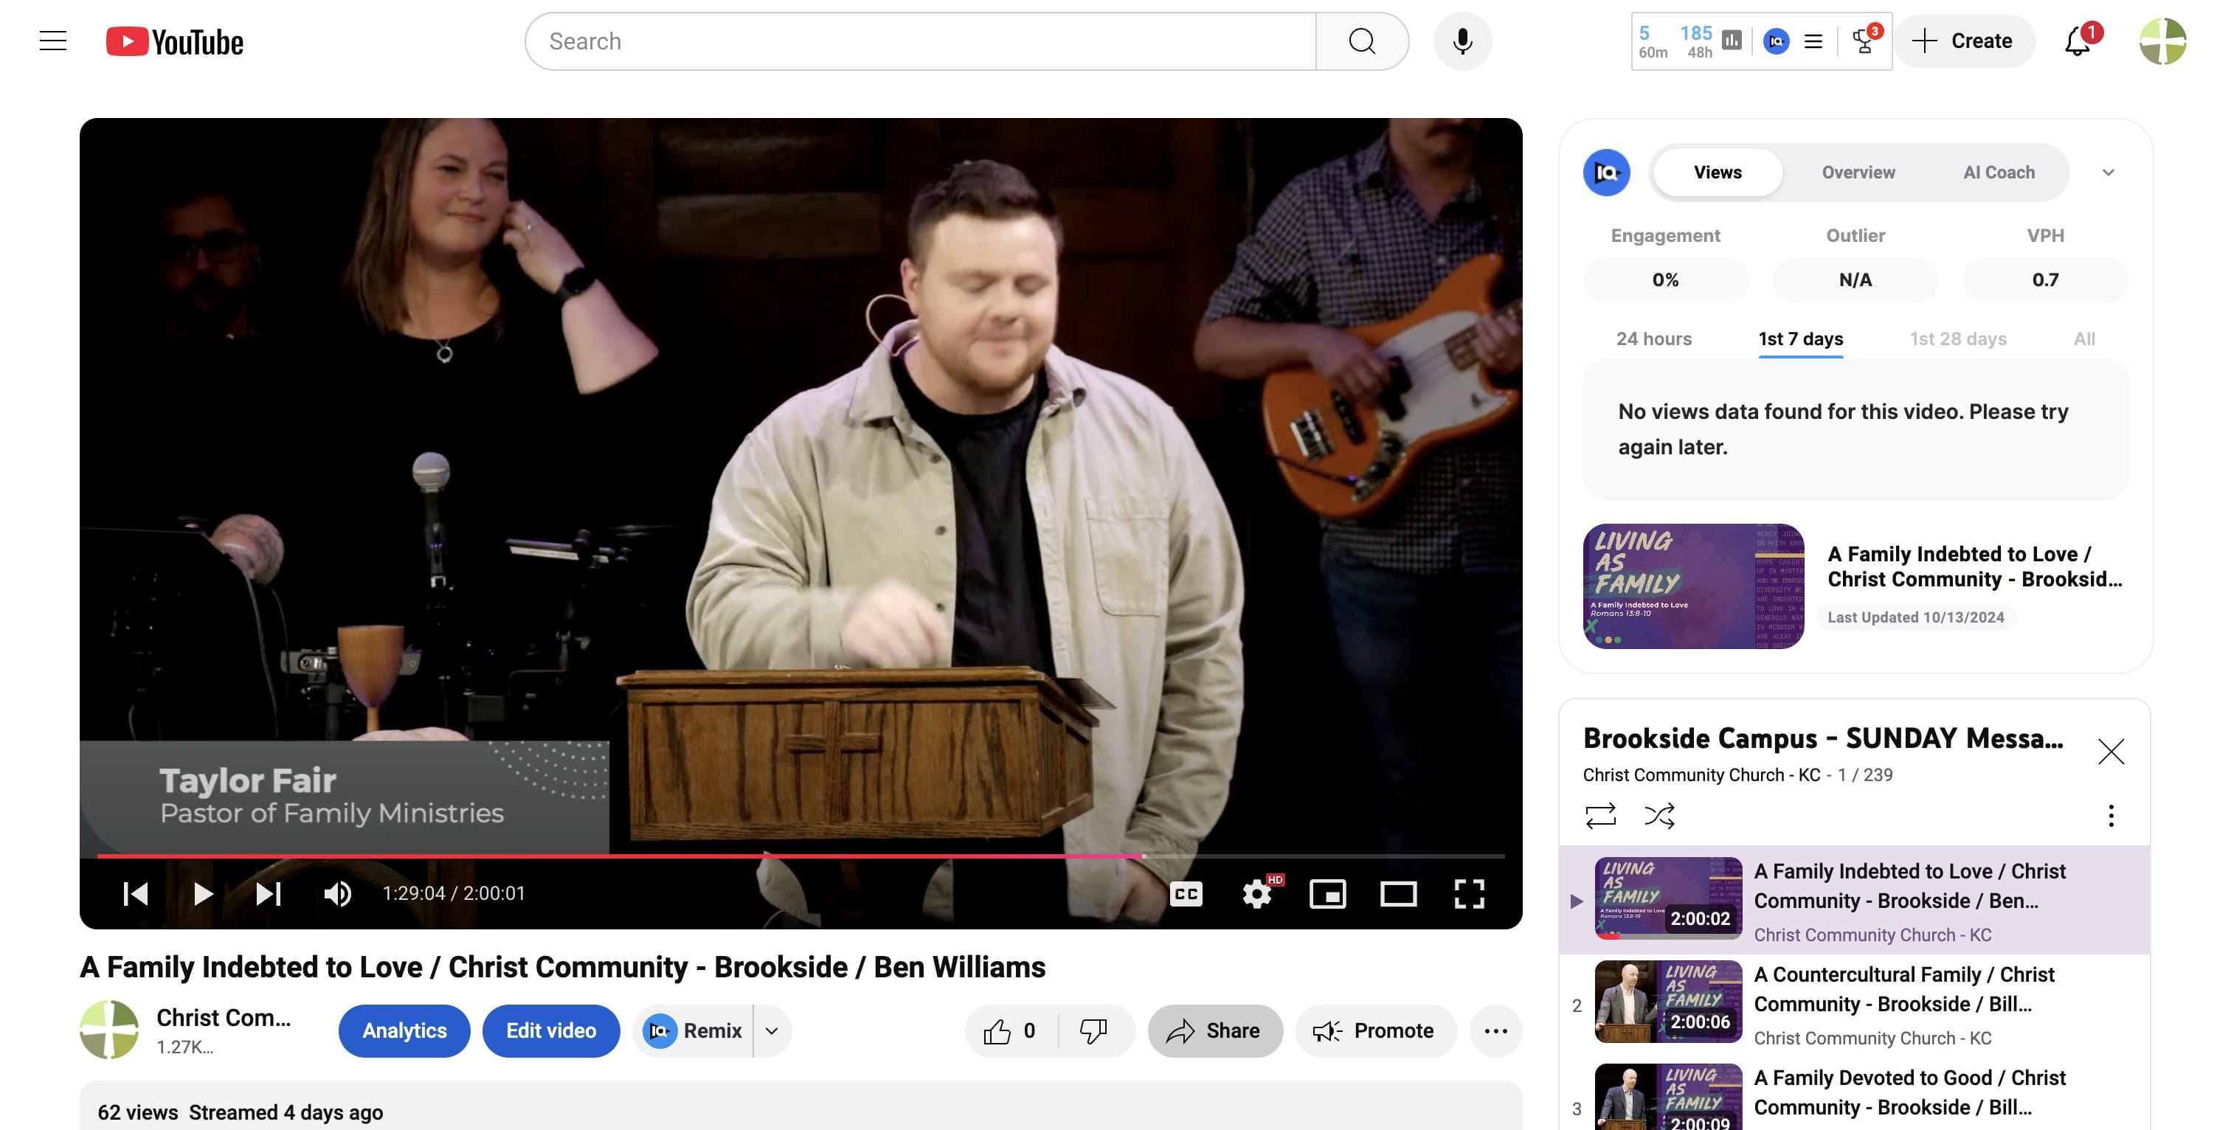This screenshot has height=1130, width=2231.
Task: Open video Analytics
Action: [404, 1030]
